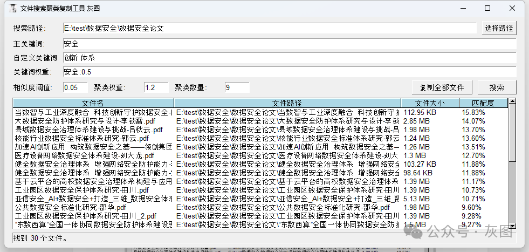Focus the 关键词权重 input field
This screenshot has height=252, width=529.
pos(290,72)
